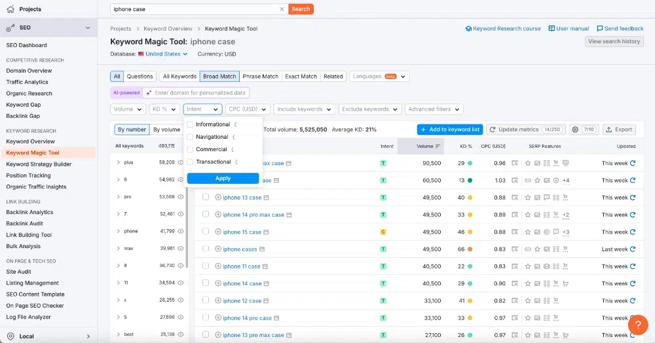Open the Volume filter dropdown
Screen dimensions: 655x343
point(128,109)
